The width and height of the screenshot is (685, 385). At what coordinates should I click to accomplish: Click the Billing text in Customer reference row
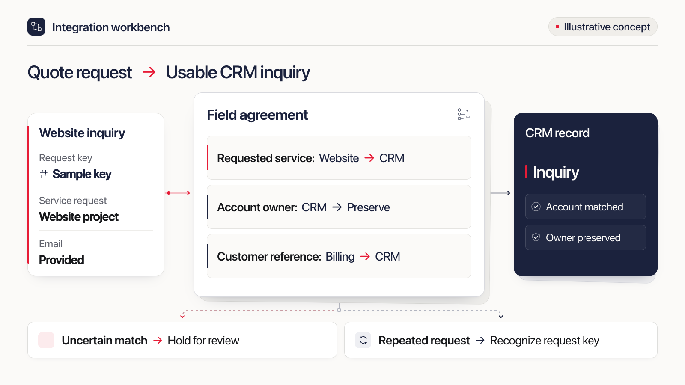340,257
